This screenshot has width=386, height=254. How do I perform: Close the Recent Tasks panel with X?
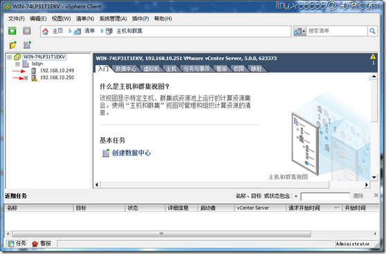pos(376,195)
